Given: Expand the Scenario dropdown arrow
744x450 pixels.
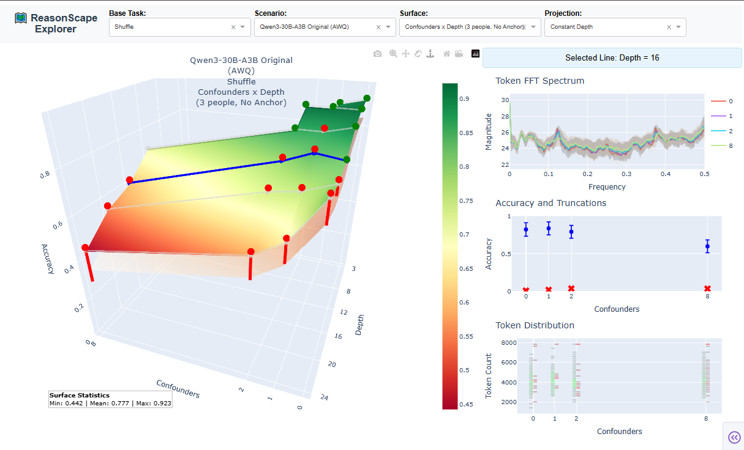Looking at the screenshot, I should (389, 27).
